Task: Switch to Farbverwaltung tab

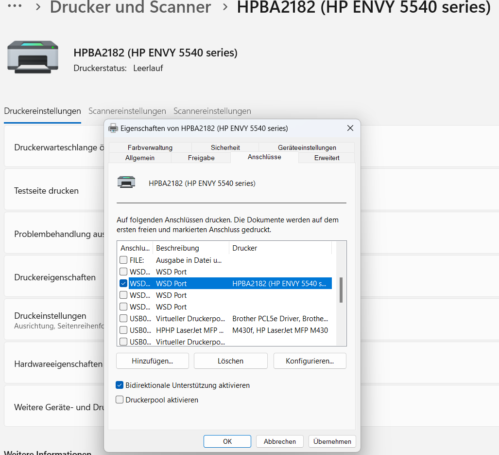Action: [150, 147]
